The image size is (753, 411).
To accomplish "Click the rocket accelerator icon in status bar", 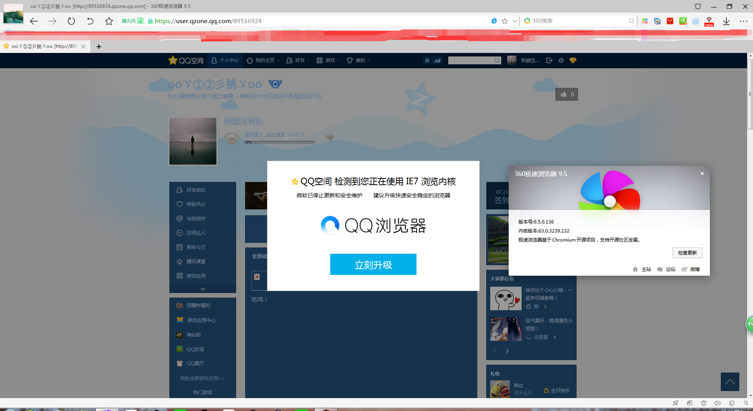I will coord(675,403).
